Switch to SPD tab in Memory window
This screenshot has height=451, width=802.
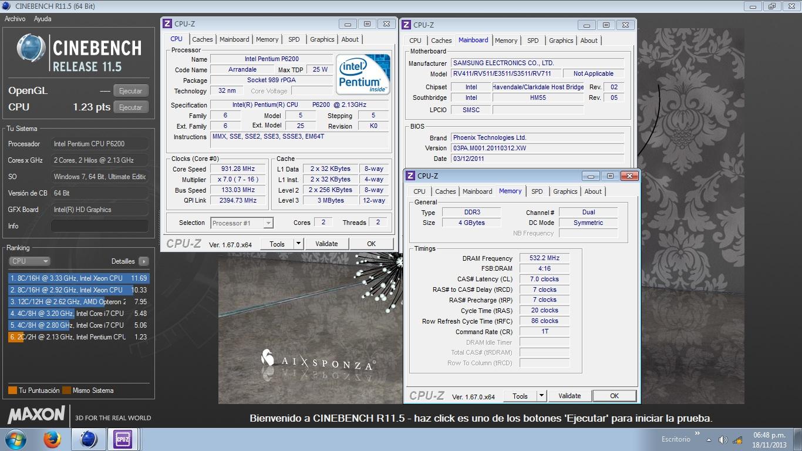[537, 191]
